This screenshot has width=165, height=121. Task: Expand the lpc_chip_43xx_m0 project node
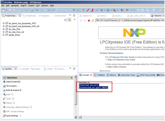point(4,32)
